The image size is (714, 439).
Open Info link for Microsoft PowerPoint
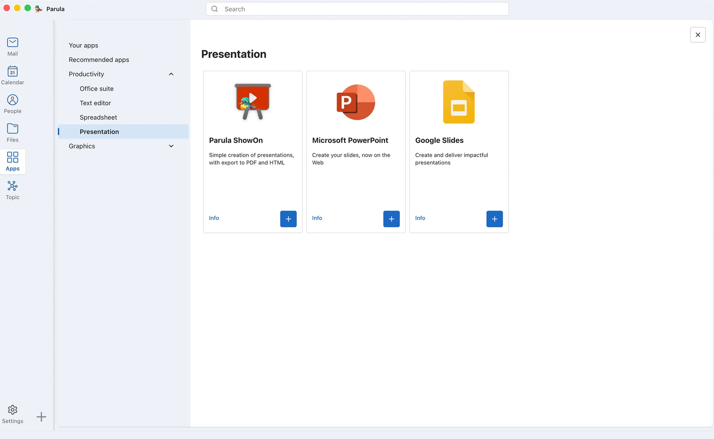tap(317, 218)
